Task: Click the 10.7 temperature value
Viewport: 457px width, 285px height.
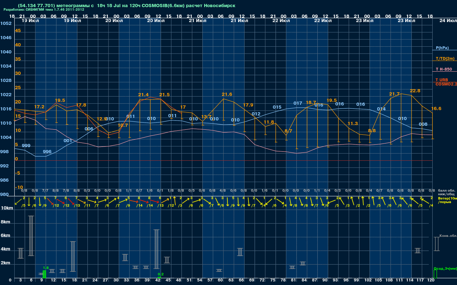Action: (x=123, y=125)
